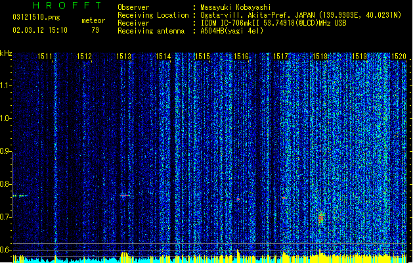The image size is (413, 263).
Task: Click the 1518 time marker
Action: pyautogui.click(x=320, y=57)
